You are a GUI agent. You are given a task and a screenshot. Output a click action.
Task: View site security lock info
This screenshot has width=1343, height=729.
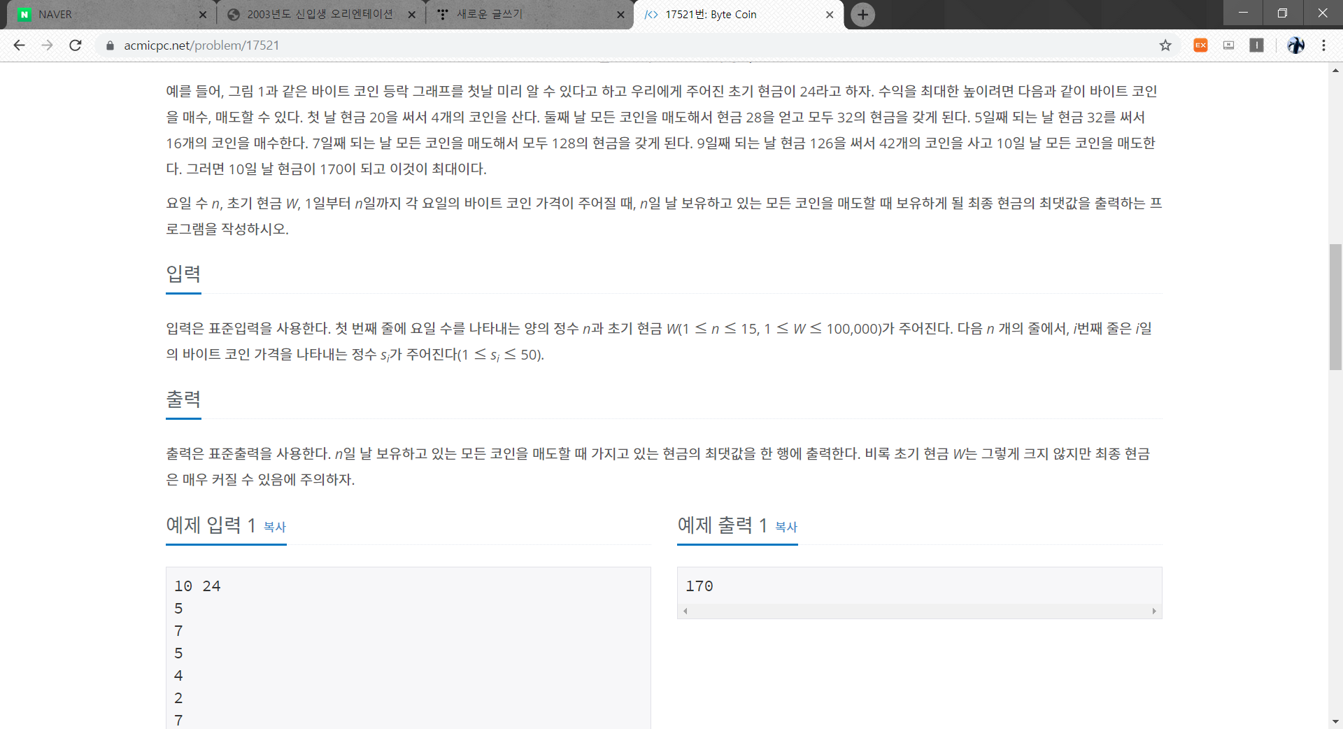click(x=110, y=45)
